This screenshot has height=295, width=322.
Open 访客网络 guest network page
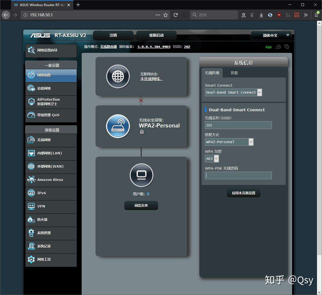point(51,89)
